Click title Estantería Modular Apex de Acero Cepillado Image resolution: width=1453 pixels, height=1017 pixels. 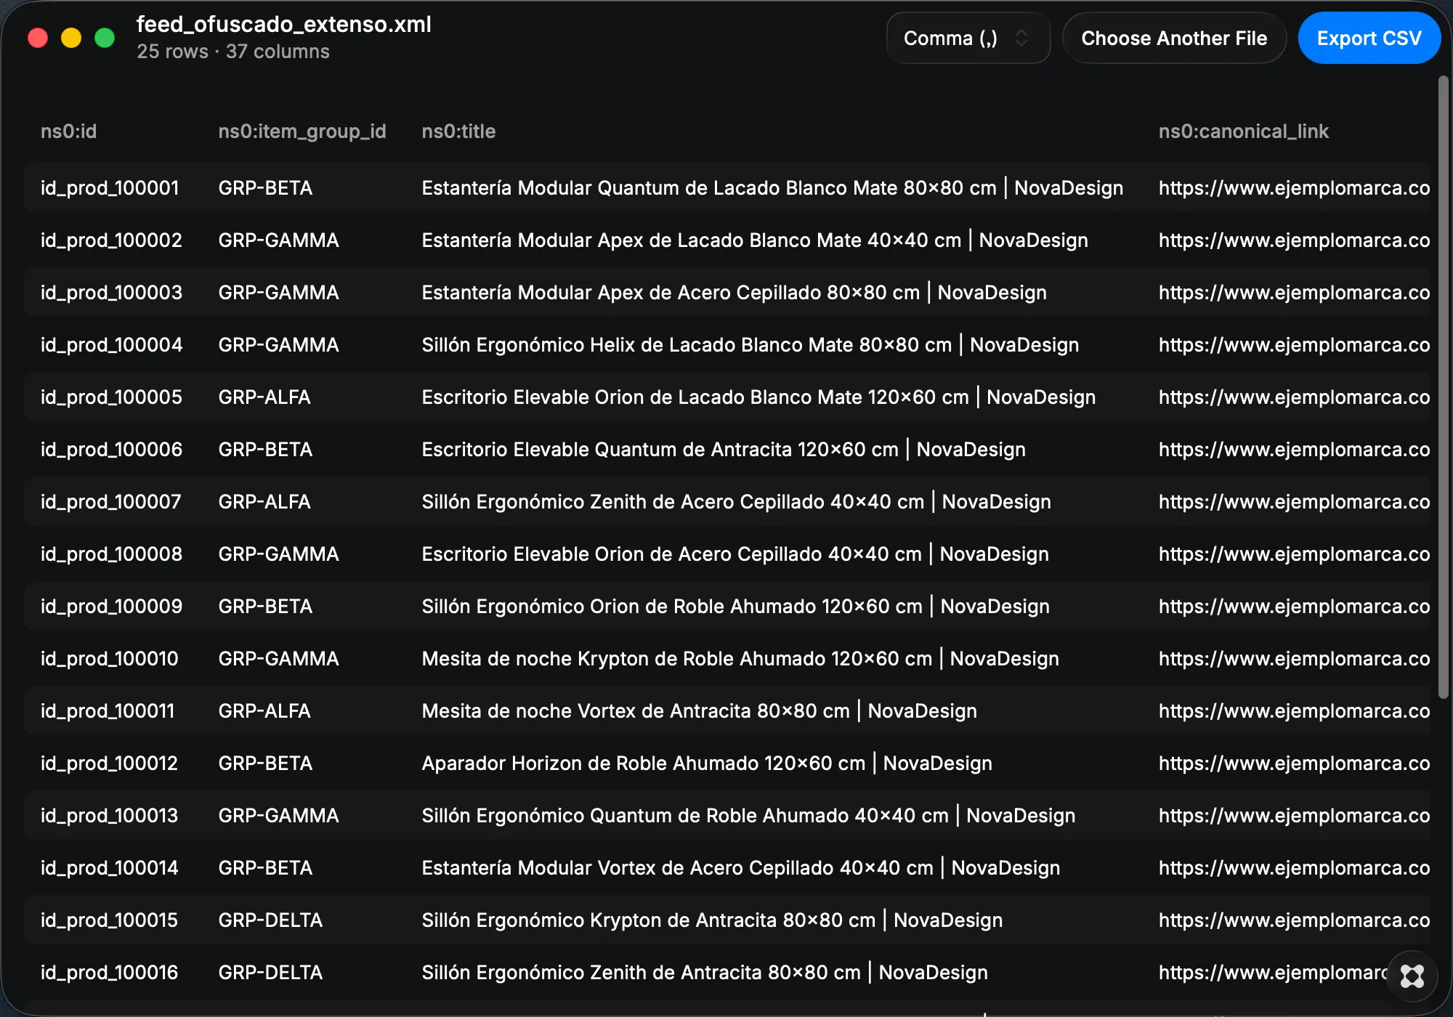734,293
